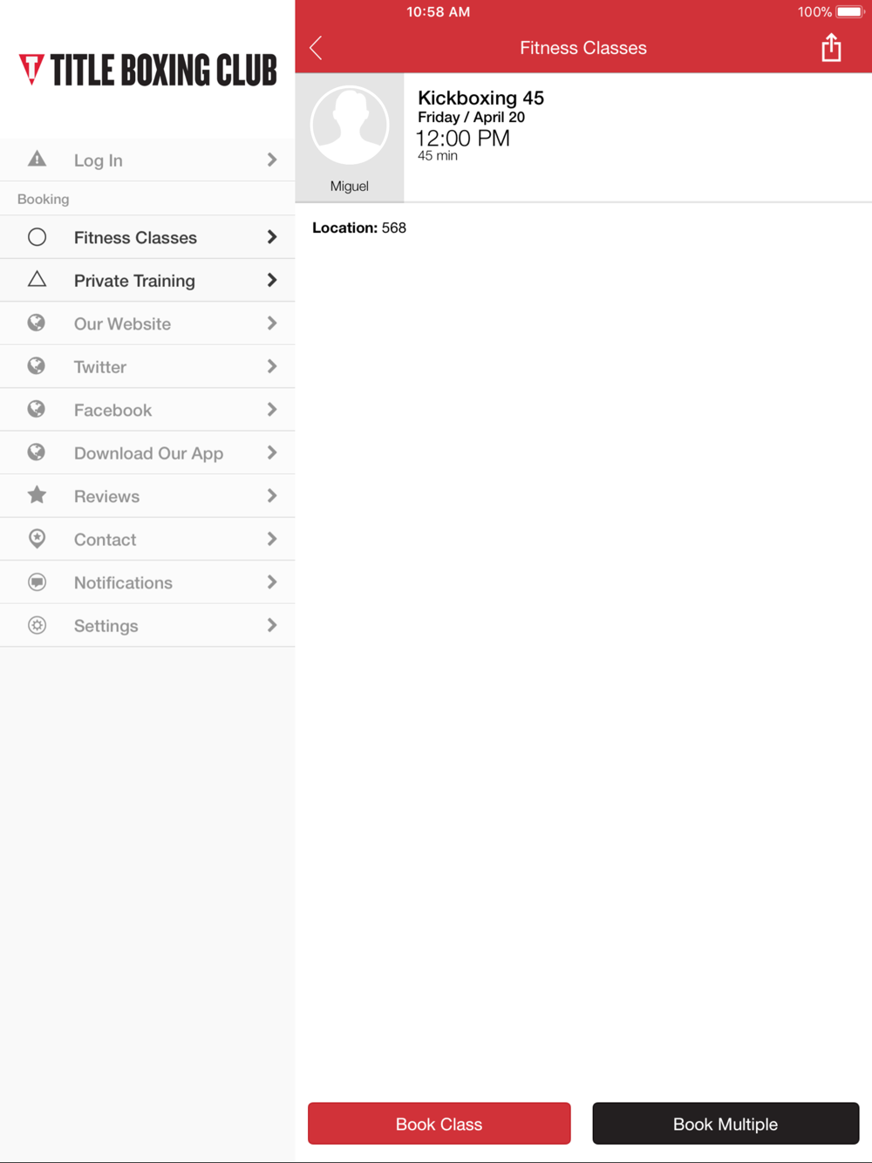The image size is (872, 1163).
Task: Click the globe icon beside Twitter
Action: pyautogui.click(x=37, y=366)
